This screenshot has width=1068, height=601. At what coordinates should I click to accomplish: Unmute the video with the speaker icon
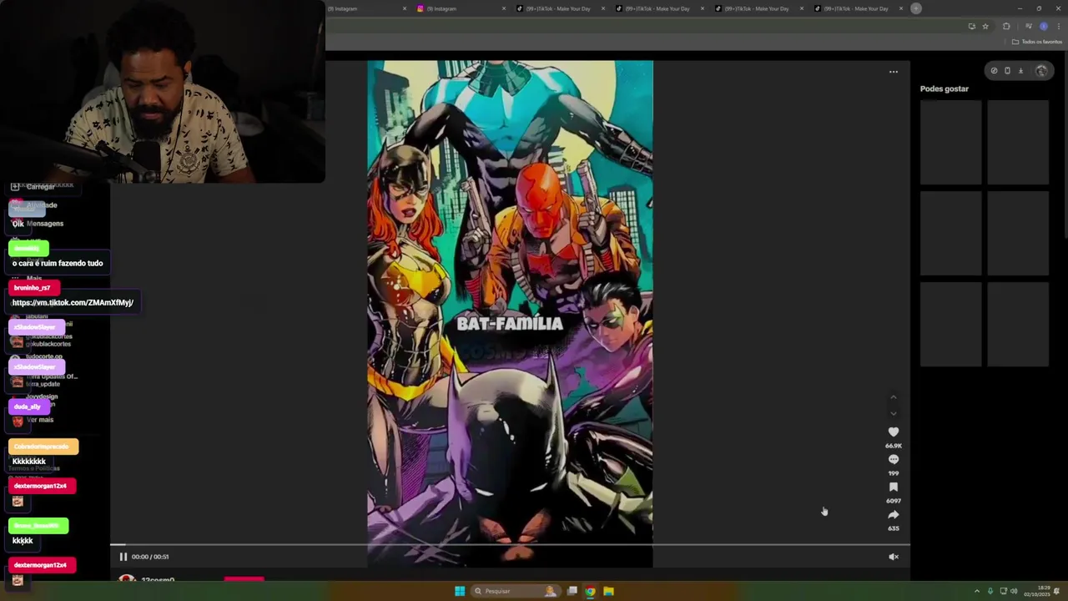pos(894,557)
